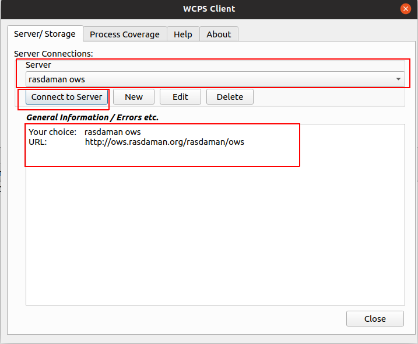Click the WCPS Client title bar text
418x344 pixels.
(209, 9)
